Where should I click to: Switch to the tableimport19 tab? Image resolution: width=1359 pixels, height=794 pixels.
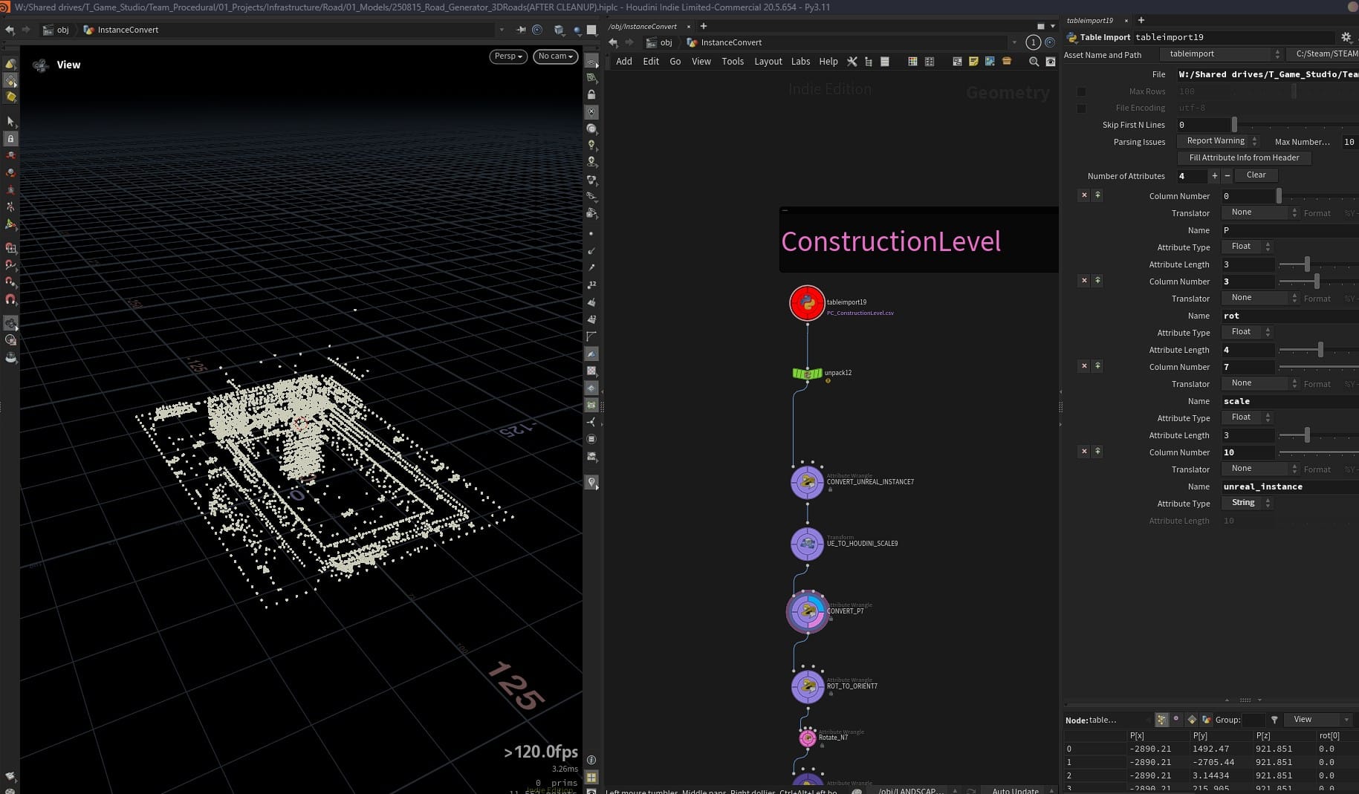(1092, 20)
